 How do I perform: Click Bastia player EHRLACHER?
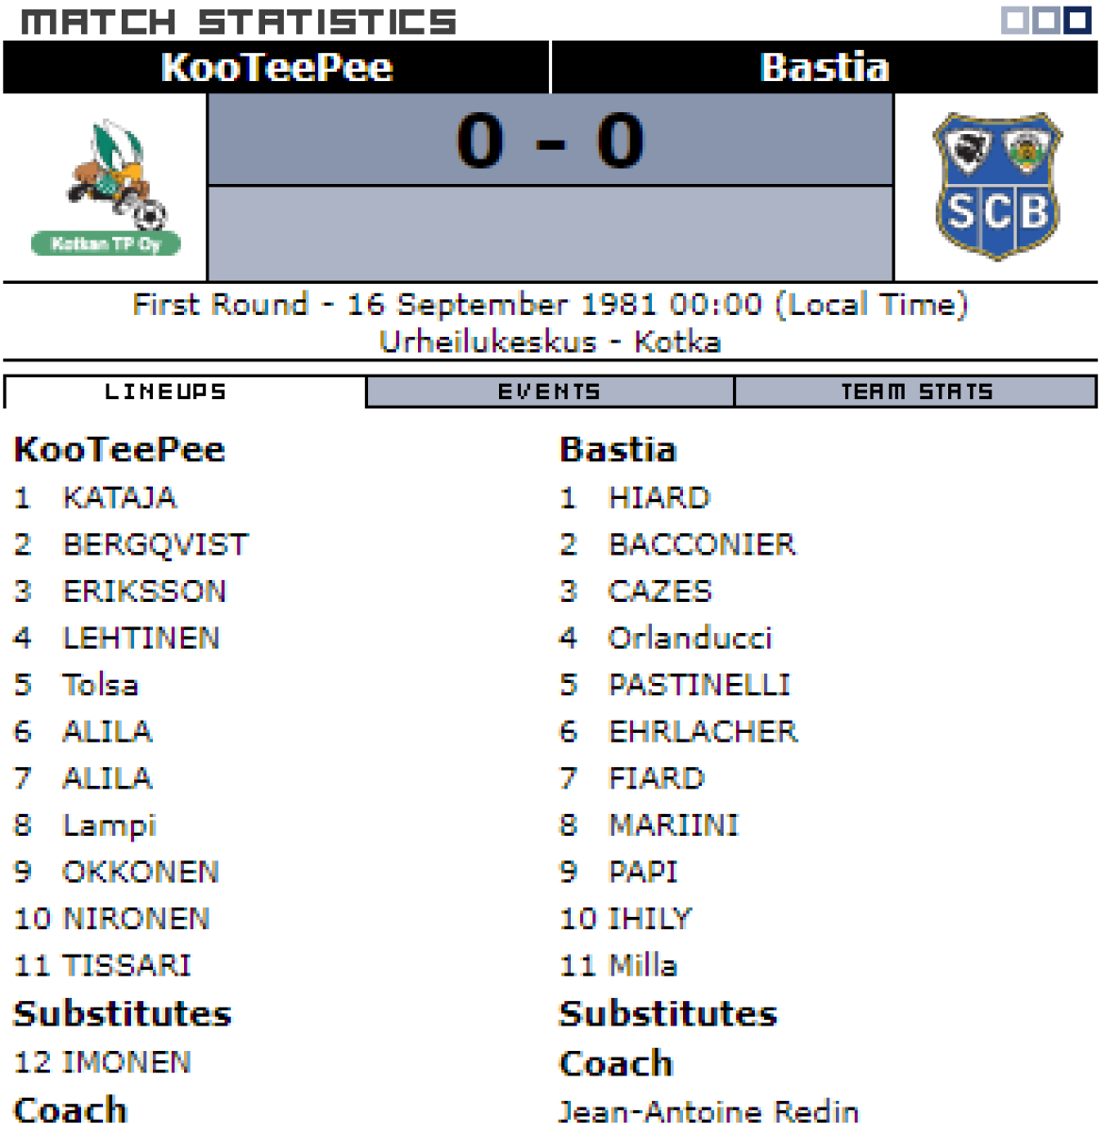pos(703,731)
